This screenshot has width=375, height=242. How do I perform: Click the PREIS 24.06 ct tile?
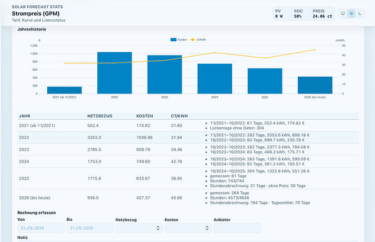322,14
